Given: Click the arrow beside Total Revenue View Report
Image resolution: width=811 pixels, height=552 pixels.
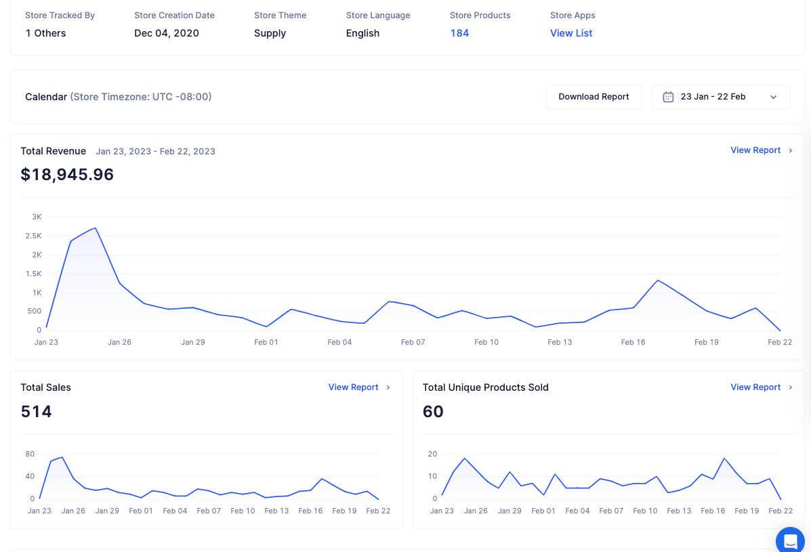Looking at the screenshot, I should (790, 150).
